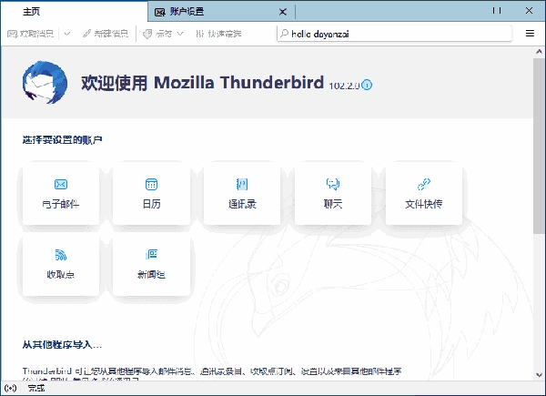Click the 获取消息 get messages button
This screenshot has height=396, width=546.
click(30, 34)
